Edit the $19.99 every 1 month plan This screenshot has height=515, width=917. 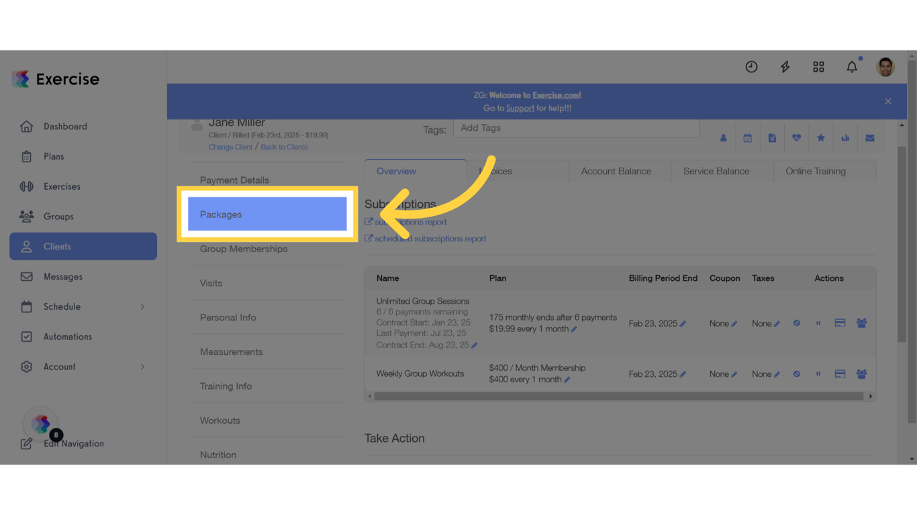pos(574,329)
